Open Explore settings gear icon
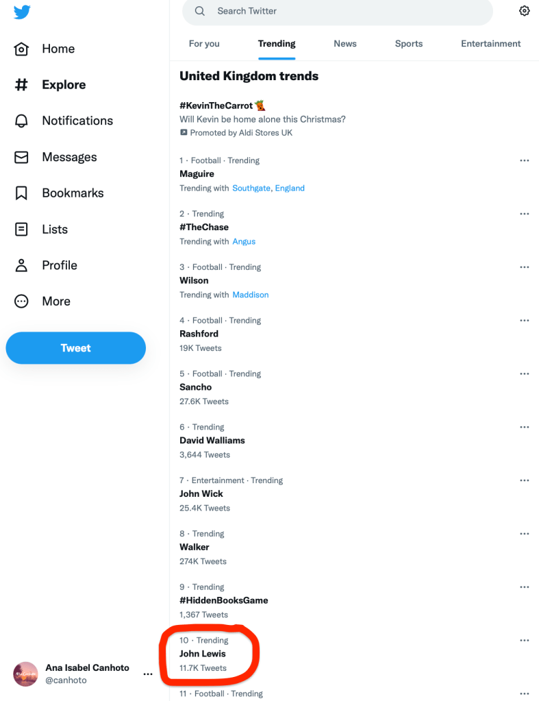This screenshot has height=701, width=539. click(x=525, y=11)
